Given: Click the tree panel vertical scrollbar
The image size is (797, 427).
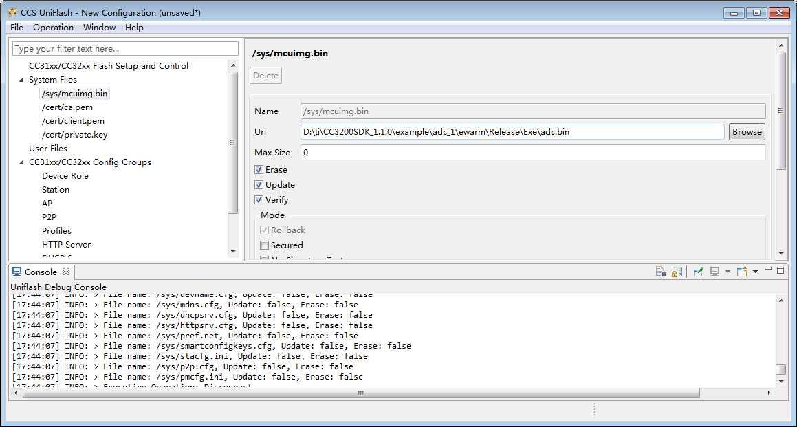Looking at the screenshot, I should pyautogui.click(x=233, y=142).
